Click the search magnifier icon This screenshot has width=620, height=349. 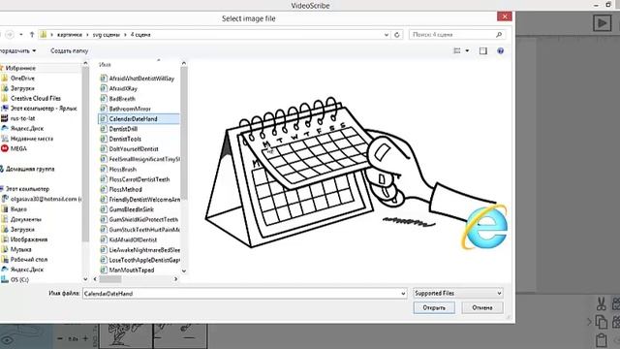tap(499, 35)
